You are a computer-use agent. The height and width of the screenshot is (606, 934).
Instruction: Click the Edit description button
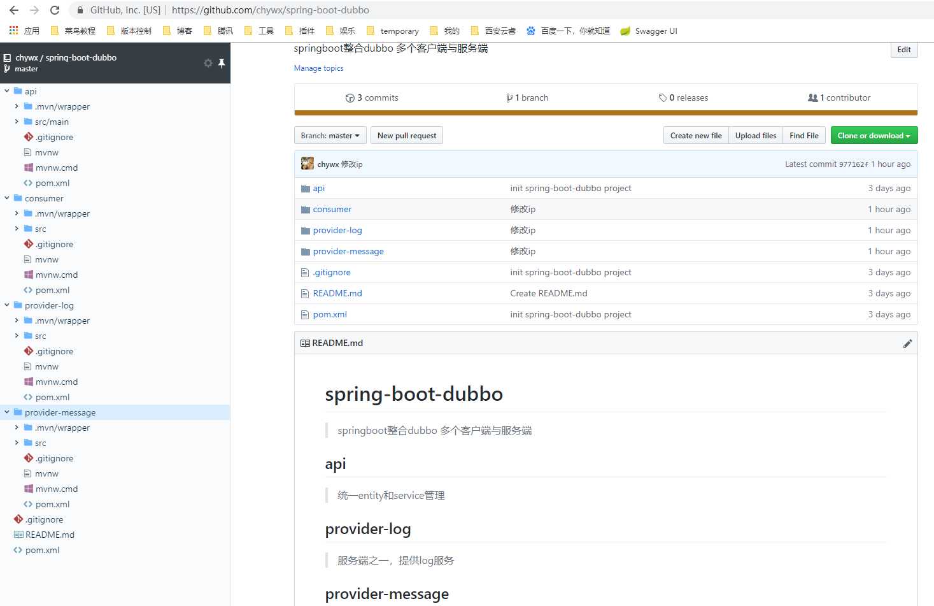(904, 50)
